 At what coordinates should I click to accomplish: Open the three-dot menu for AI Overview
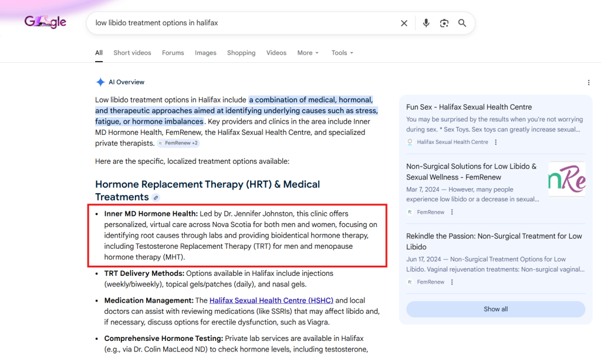589,82
